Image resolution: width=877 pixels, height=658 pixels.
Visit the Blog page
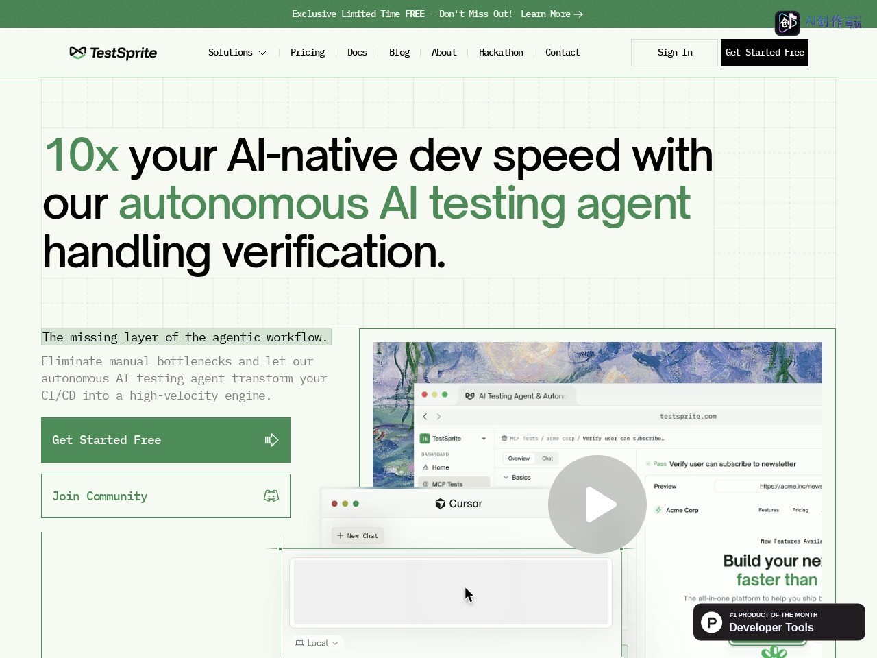tap(399, 53)
